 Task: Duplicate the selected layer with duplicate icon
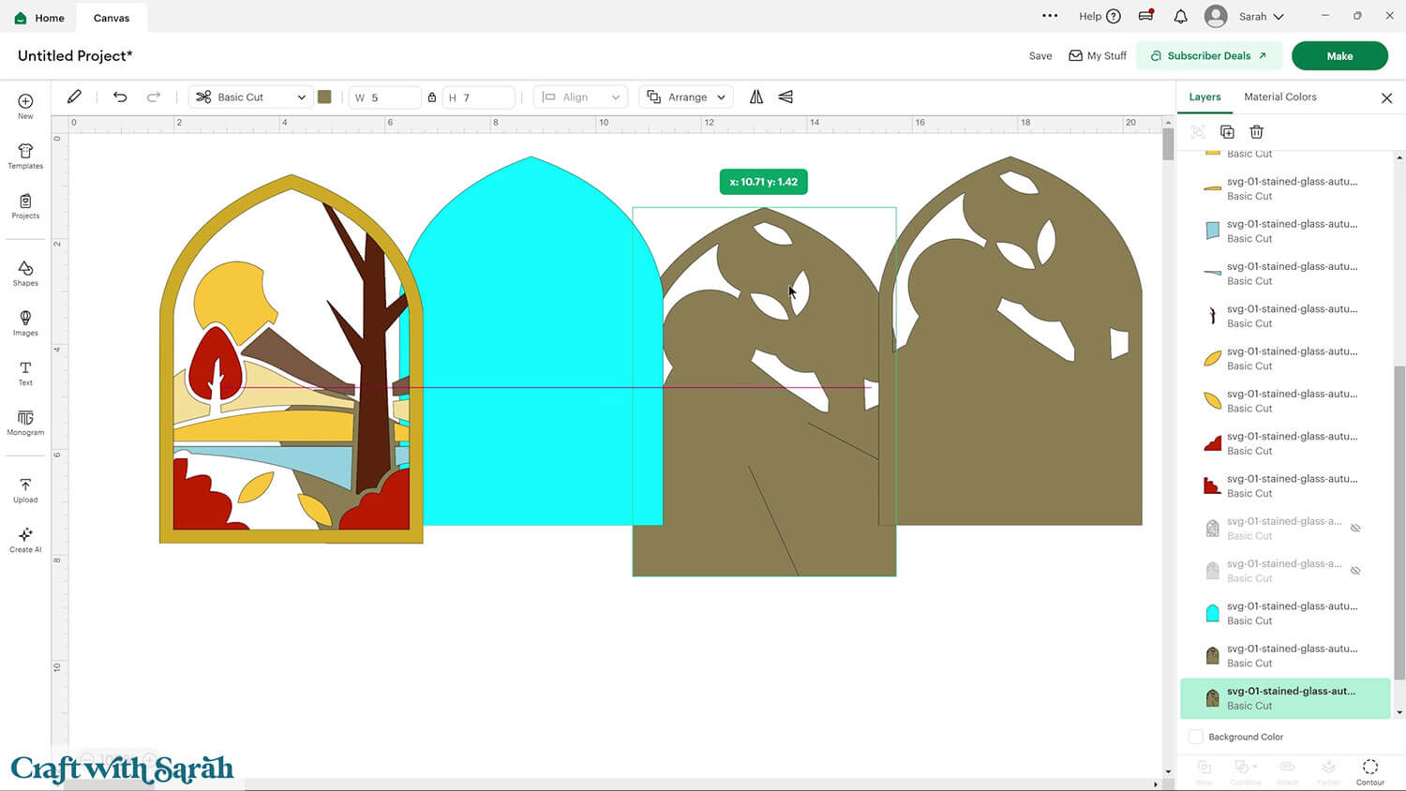point(1228,131)
